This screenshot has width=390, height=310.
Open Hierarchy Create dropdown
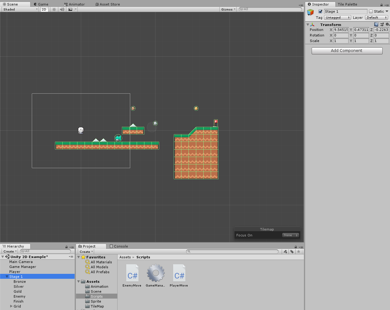tap(10, 252)
